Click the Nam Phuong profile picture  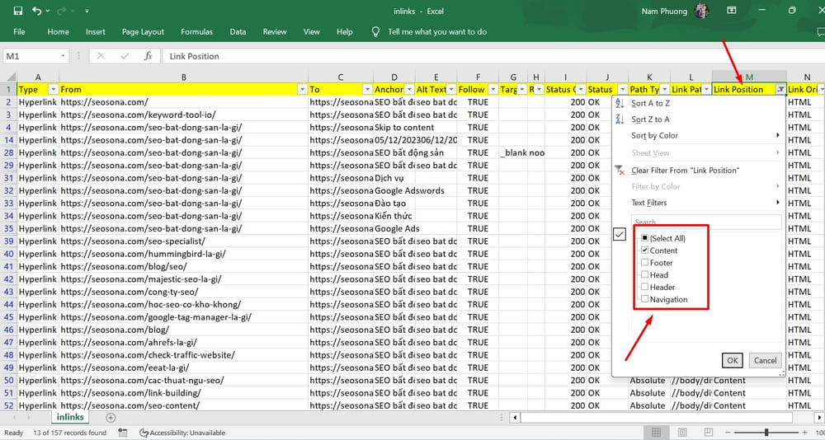701,11
